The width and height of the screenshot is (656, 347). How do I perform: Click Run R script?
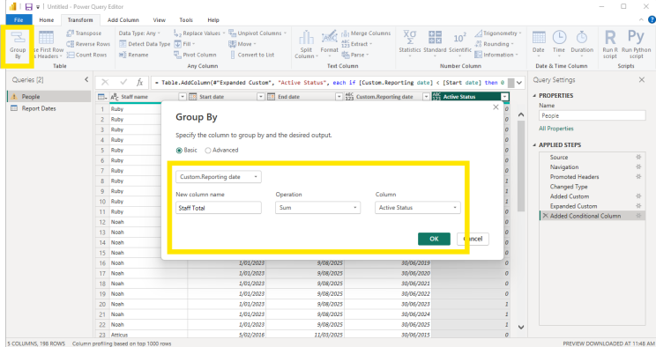[610, 44]
